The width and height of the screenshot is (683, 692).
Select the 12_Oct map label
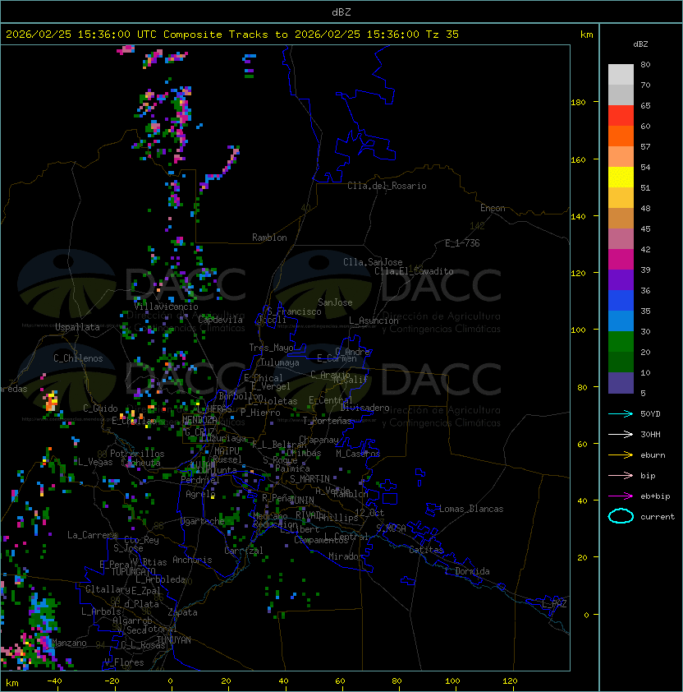369,513
